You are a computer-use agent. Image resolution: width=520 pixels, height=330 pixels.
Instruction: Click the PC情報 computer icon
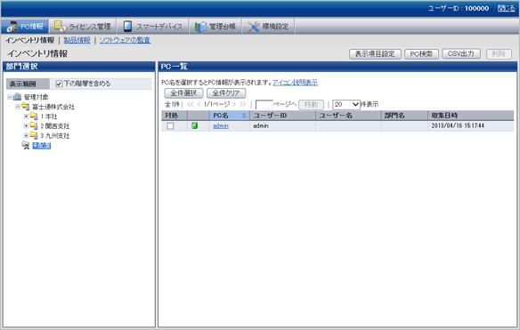(12, 27)
